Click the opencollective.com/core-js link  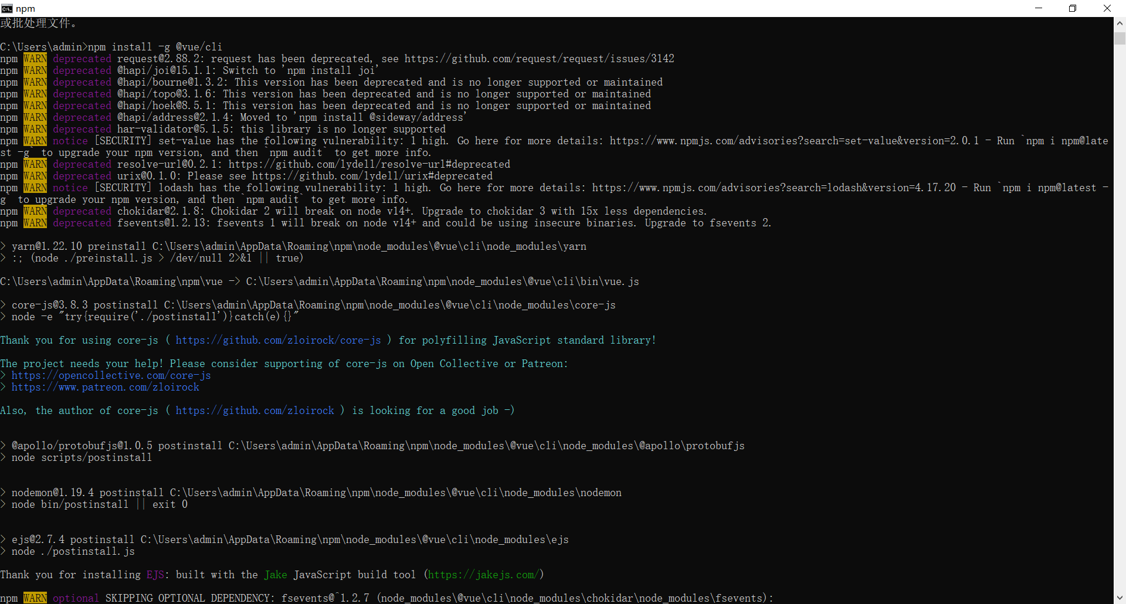point(111,375)
